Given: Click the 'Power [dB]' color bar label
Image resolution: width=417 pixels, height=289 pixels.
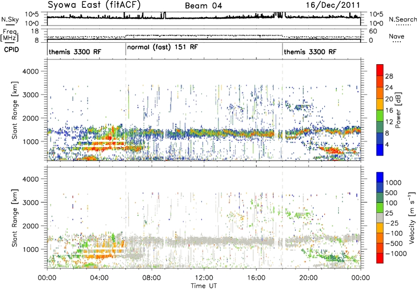Looking at the screenshot, I should click(x=398, y=110).
